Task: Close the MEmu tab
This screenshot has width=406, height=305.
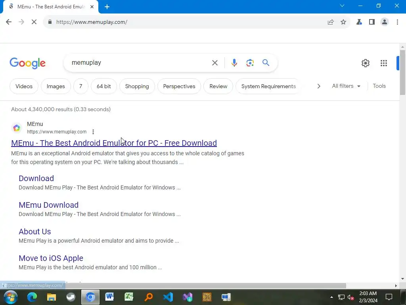Action: [x=92, y=7]
